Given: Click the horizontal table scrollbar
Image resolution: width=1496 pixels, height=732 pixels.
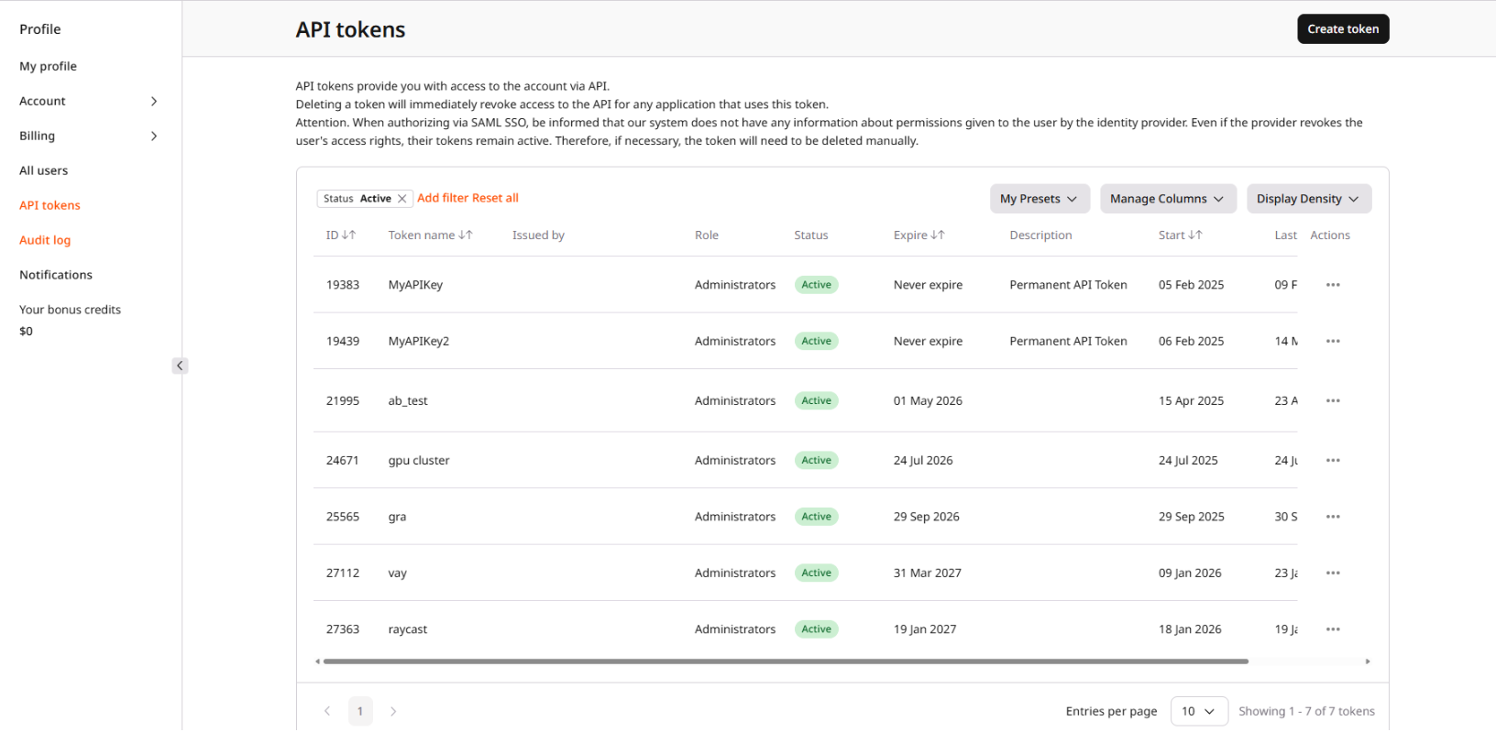Looking at the screenshot, I should click(785, 661).
